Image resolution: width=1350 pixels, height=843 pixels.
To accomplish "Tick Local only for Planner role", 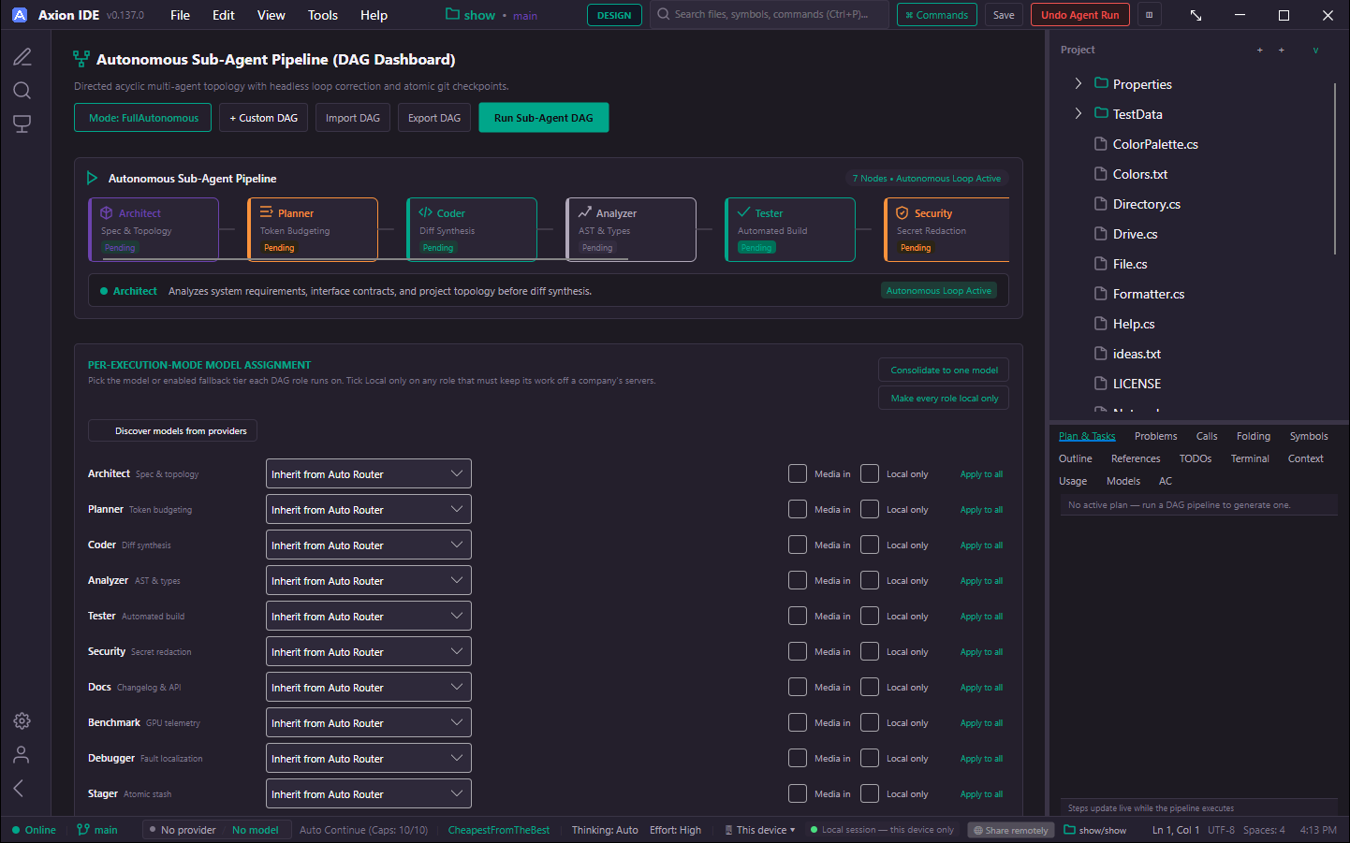I will (870, 509).
